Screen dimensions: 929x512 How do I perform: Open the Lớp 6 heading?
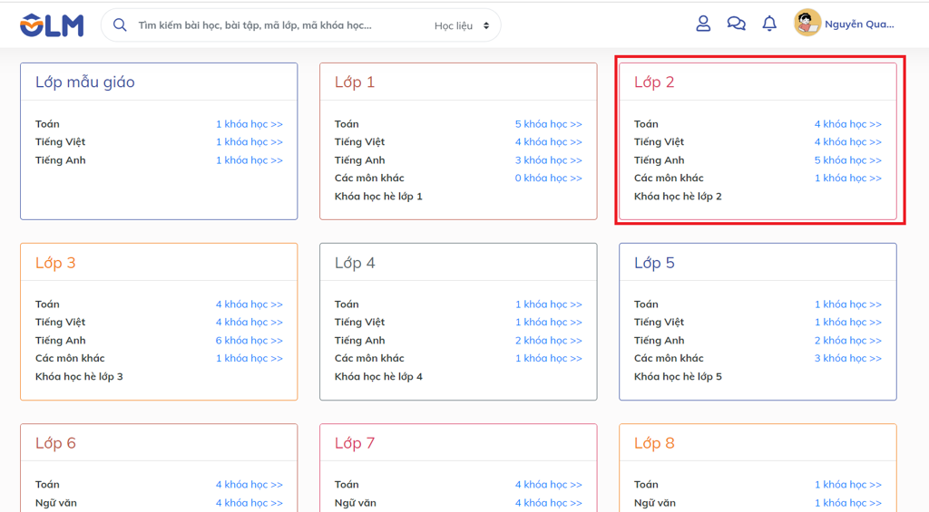click(x=55, y=443)
